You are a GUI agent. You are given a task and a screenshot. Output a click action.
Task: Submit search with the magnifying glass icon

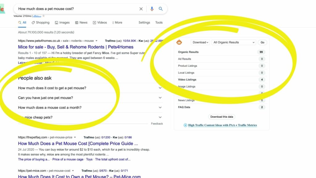point(160,9)
